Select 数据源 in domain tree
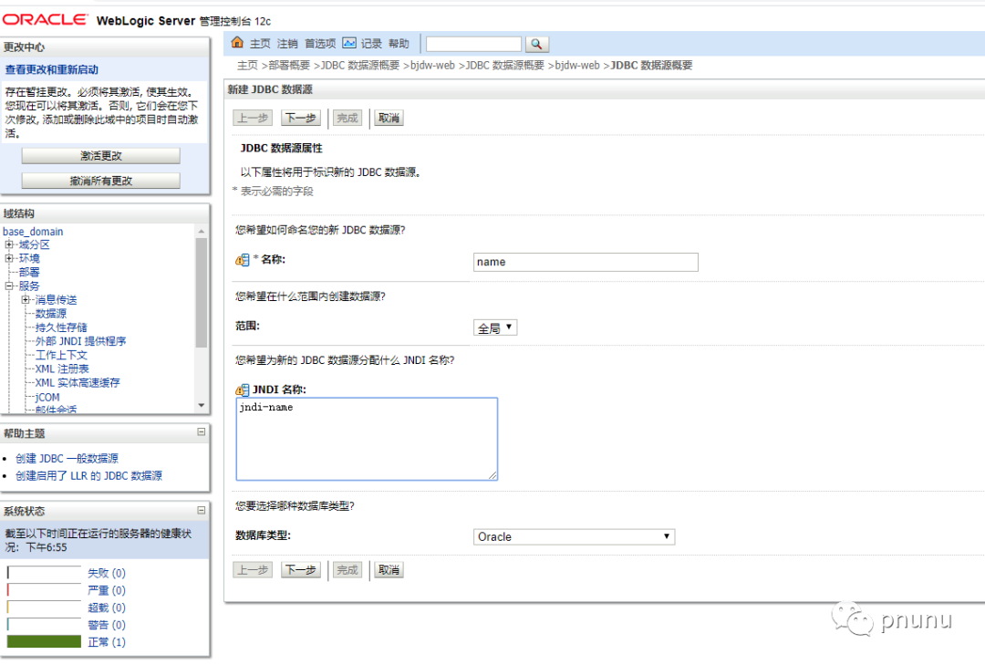This screenshot has width=985, height=665. [51, 314]
